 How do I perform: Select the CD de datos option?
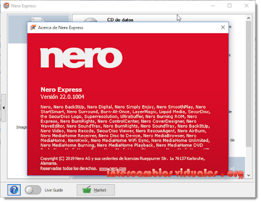click(x=120, y=20)
